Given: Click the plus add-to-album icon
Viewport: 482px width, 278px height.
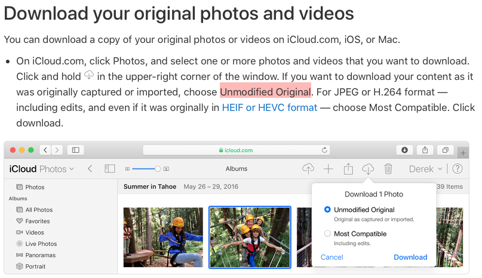Looking at the screenshot, I should click(x=329, y=169).
